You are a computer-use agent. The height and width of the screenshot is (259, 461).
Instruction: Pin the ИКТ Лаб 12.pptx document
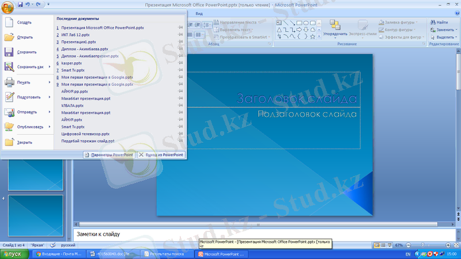(181, 35)
